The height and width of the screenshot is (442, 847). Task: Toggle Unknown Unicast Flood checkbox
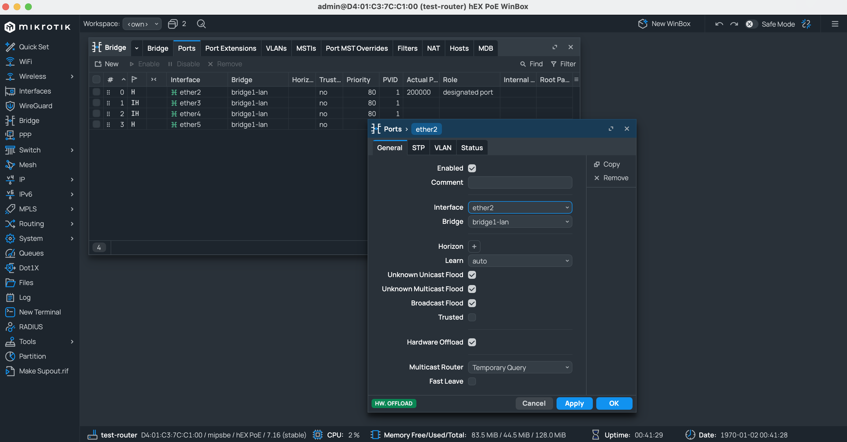coord(472,275)
